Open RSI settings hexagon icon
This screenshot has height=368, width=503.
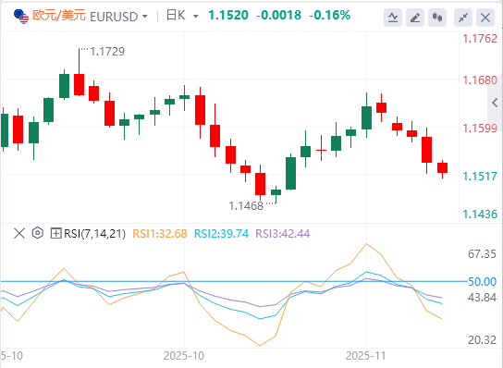[38, 233]
